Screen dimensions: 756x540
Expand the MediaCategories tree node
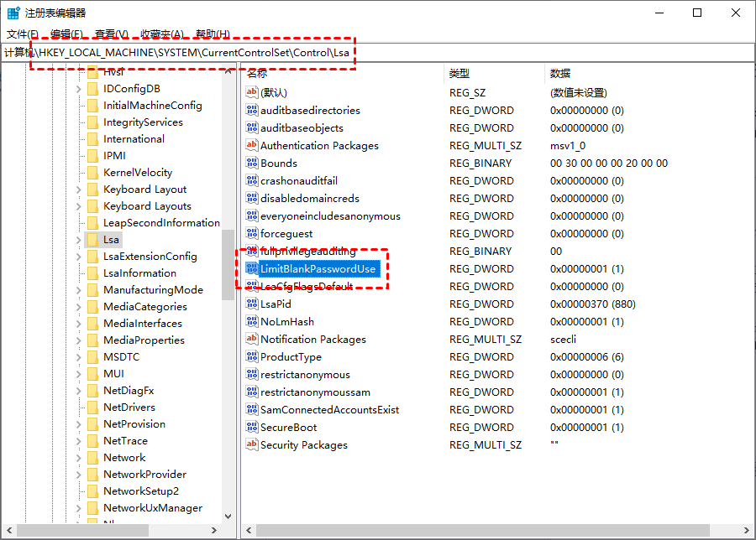(79, 307)
